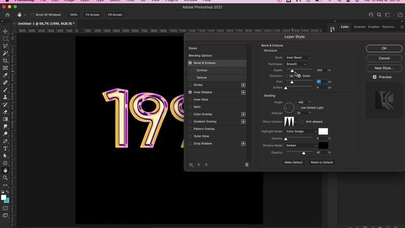Click the 100% zoom button
This screenshot has height=228, width=405.
pyautogui.click(x=73, y=15)
